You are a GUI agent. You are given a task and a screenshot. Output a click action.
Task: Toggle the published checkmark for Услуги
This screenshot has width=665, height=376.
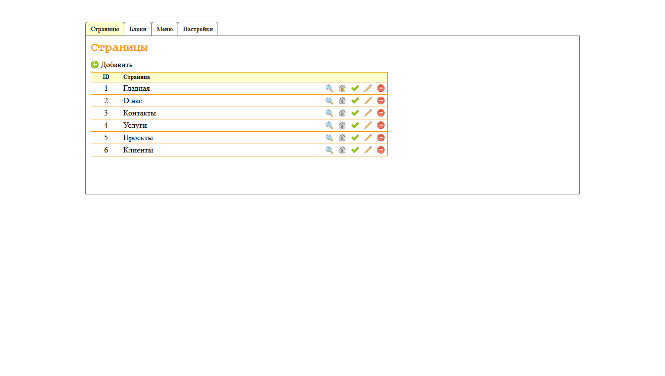coord(355,125)
